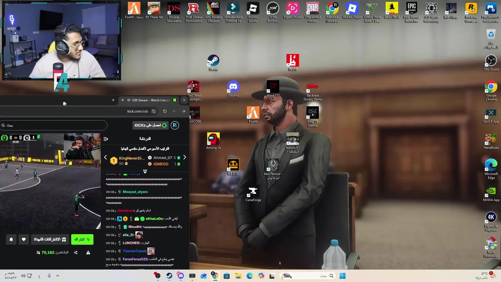Open Microsoft Edge desktop shortcut
501x282 pixels.
491,169
